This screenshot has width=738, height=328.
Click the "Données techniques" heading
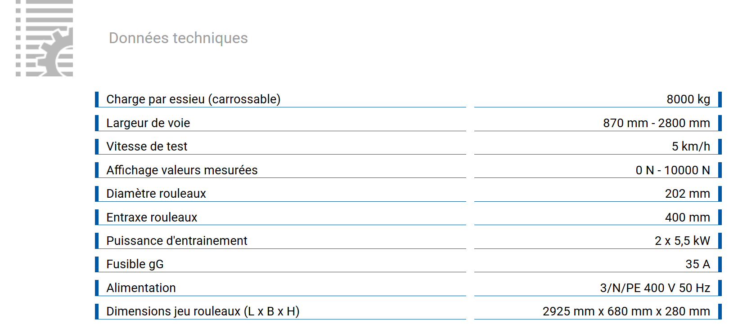178,38
